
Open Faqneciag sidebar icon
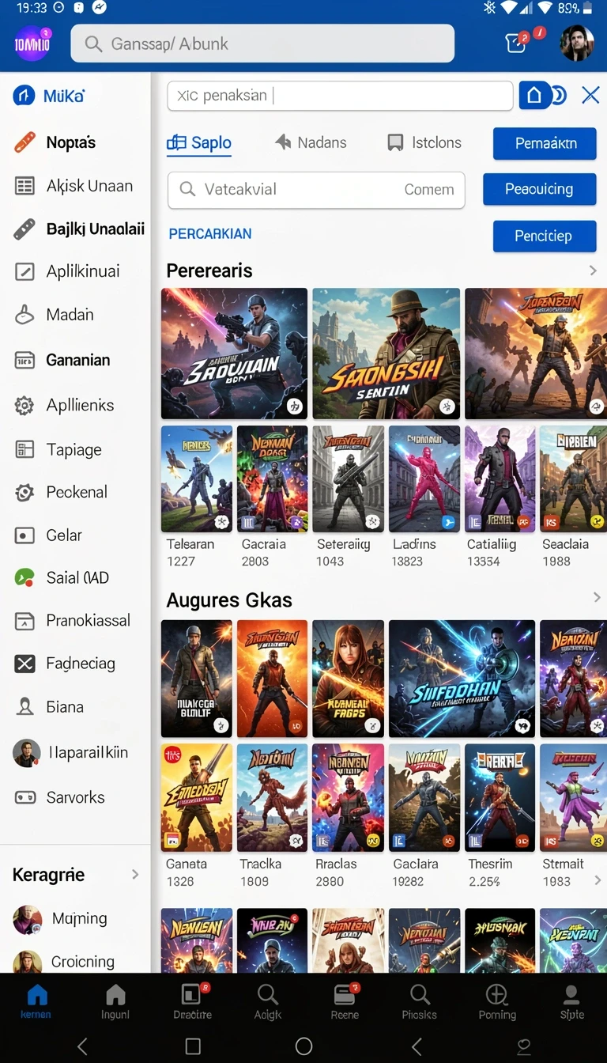click(25, 664)
